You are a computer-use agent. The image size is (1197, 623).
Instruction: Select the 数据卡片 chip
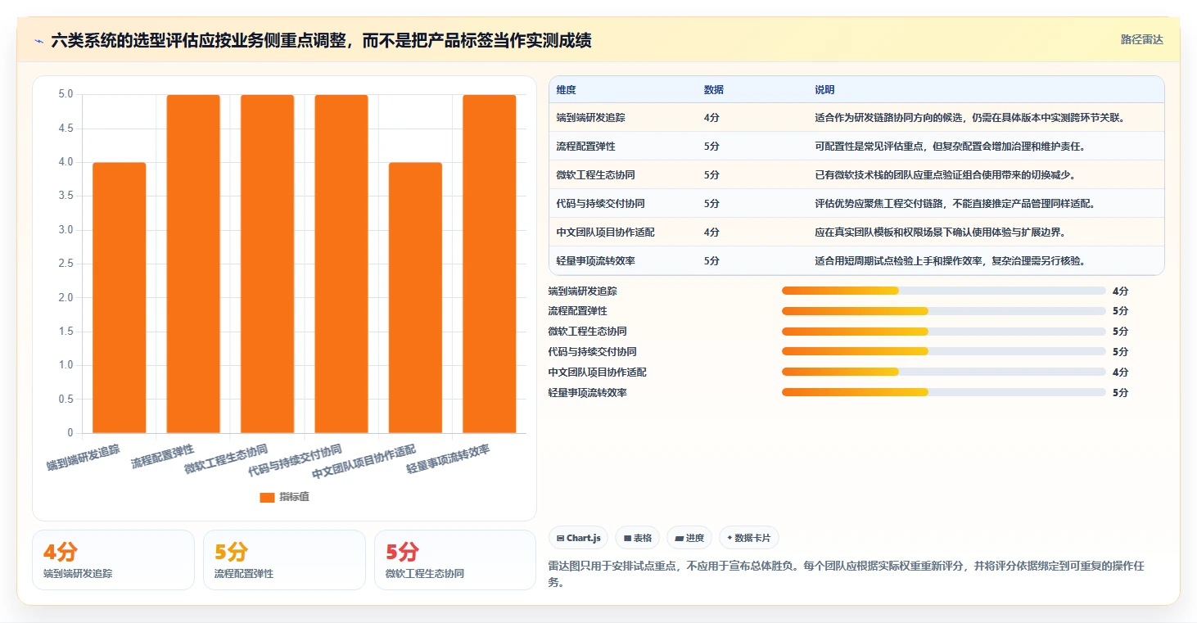[749, 538]
